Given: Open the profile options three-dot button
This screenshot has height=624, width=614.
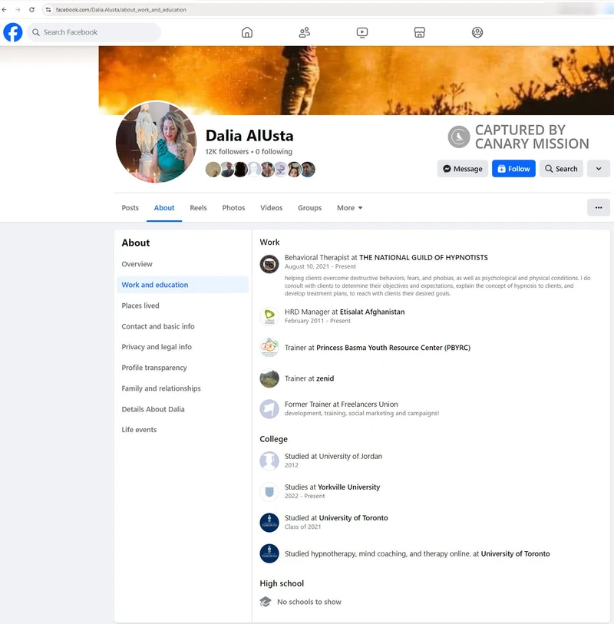Looking at the screenshot, I should click(599, 207).
